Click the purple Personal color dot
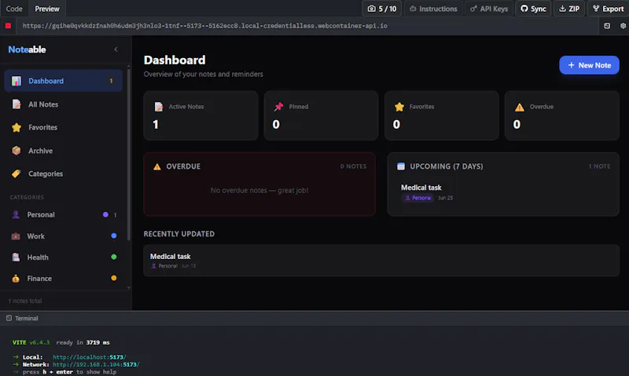 click(x=105, y=214)
